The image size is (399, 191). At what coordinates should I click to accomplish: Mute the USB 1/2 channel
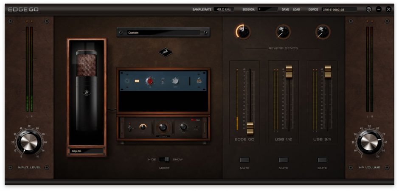click(283, 160)
